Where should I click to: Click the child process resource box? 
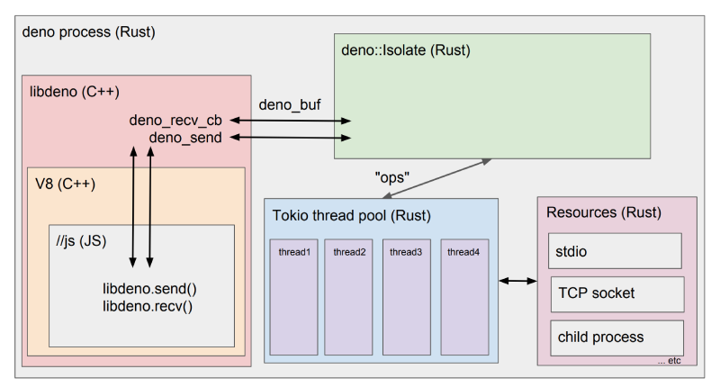(617, 337)
